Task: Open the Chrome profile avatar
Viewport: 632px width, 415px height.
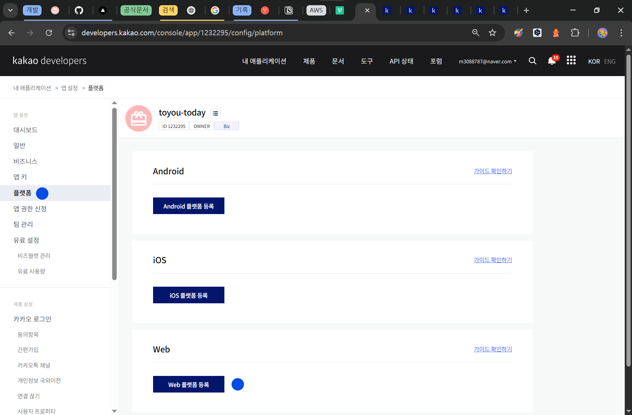Action: click(x=603, y=33)
